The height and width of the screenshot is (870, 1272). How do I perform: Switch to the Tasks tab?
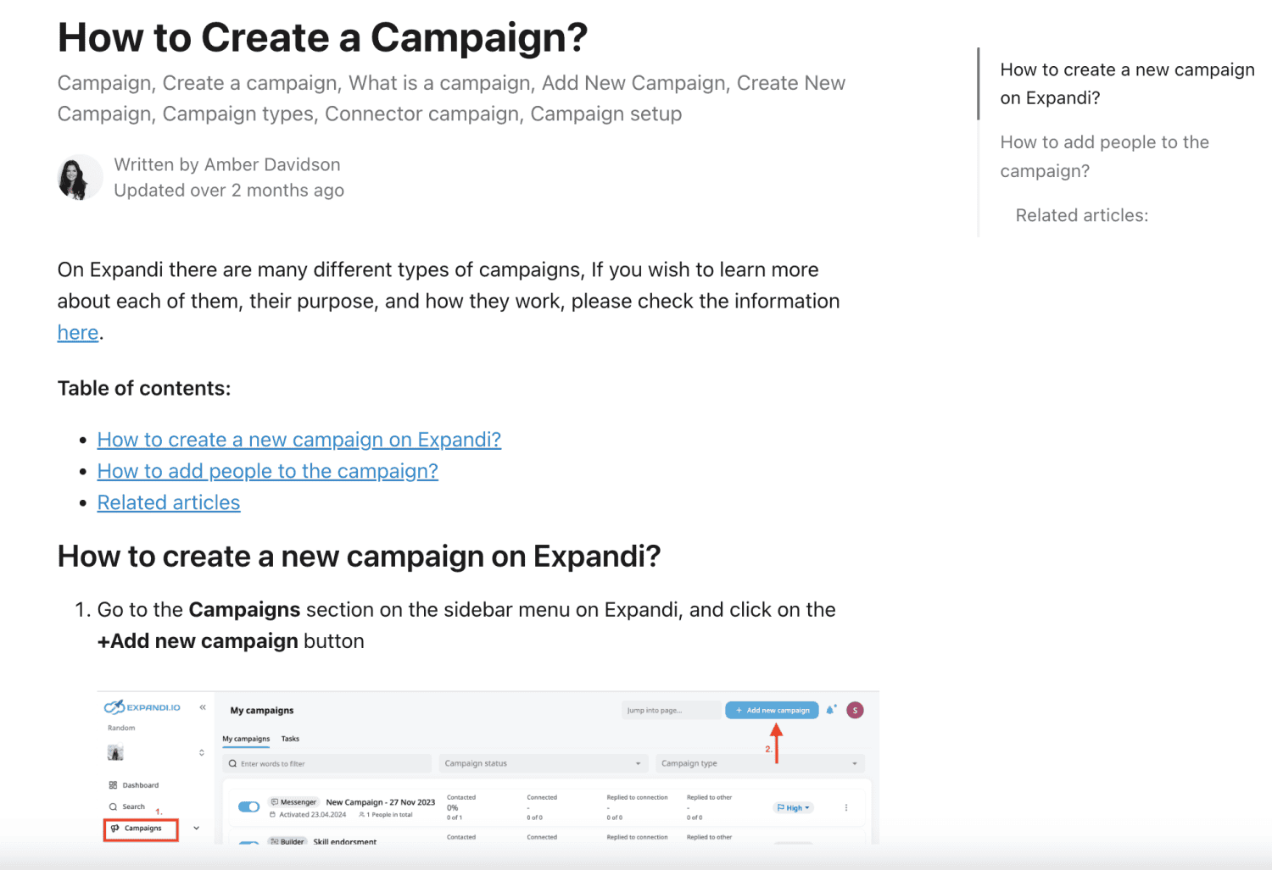tap(290, 739)
